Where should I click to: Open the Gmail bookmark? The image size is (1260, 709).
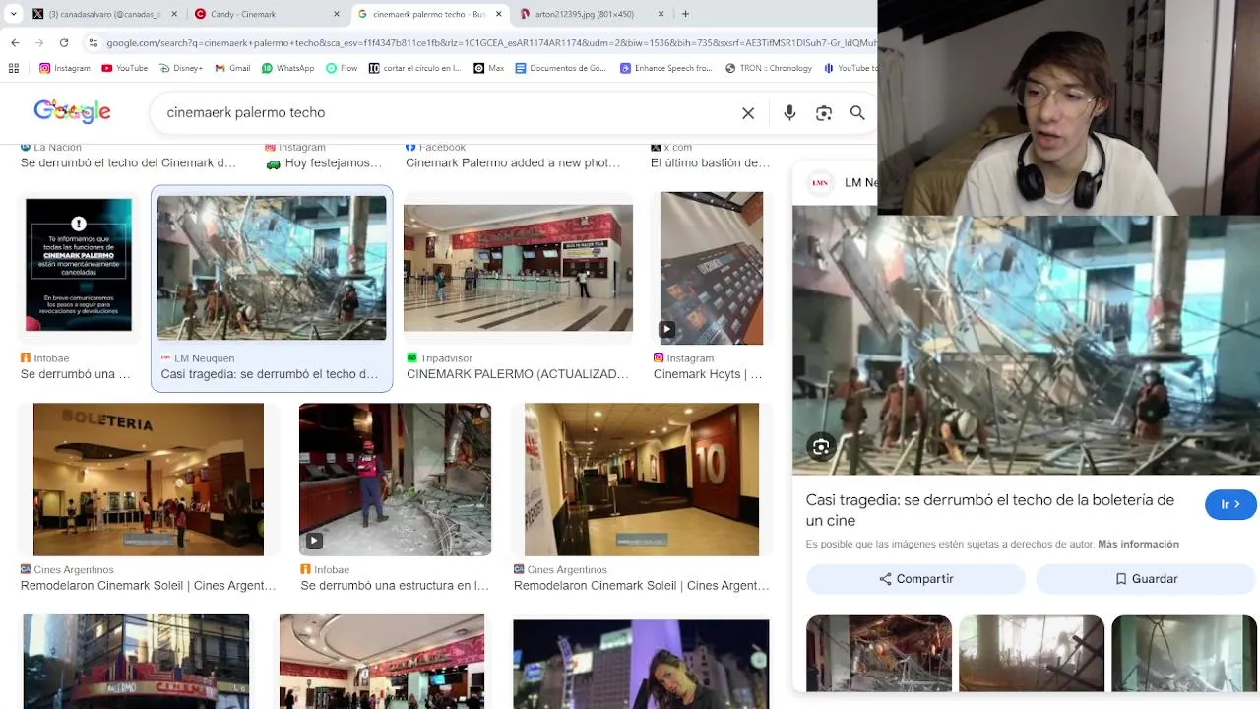pos(232,68)
